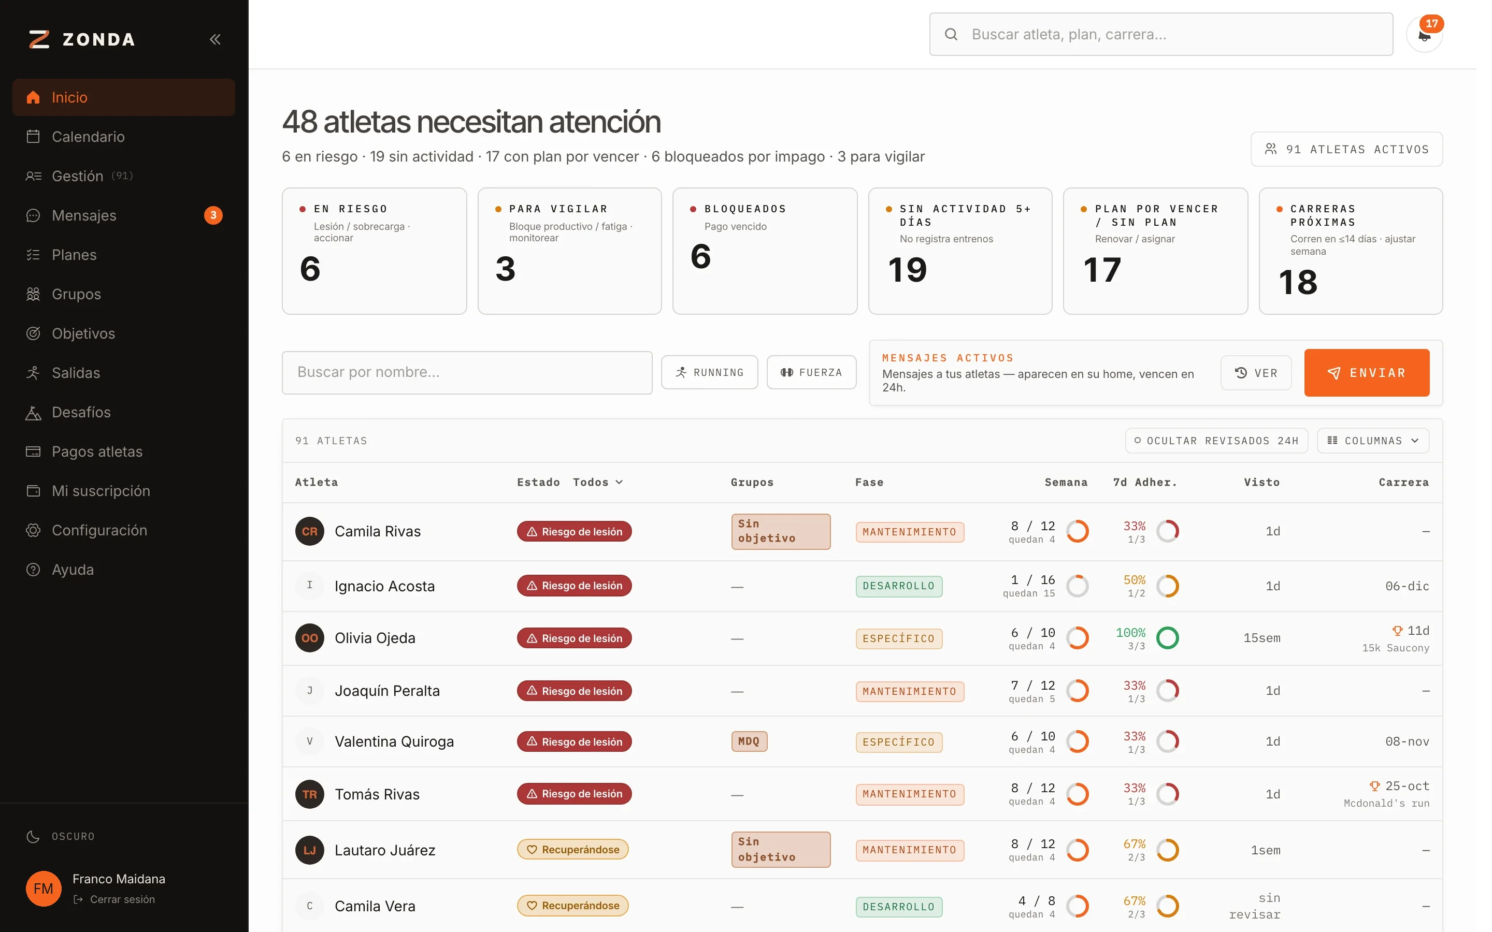The width and height of the screenshot is (1492, 932).
Task: Click the search magnifier icon in top bar
Action: pyautogui.click(x=951, y=35)
